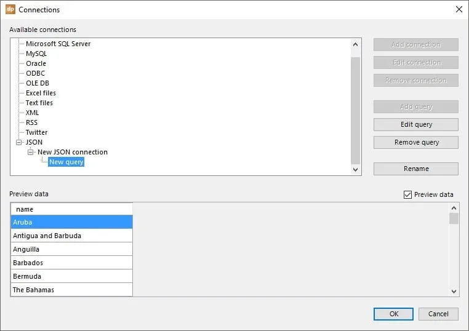This screenshot has height=331, width=469.
Task: Click the connections tree scrollbar thumb
Action: pyautogui.click(x=355, y=111)
